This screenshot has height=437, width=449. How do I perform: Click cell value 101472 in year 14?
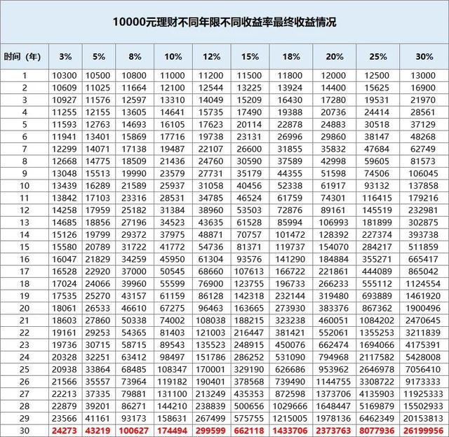click(290, 235)
